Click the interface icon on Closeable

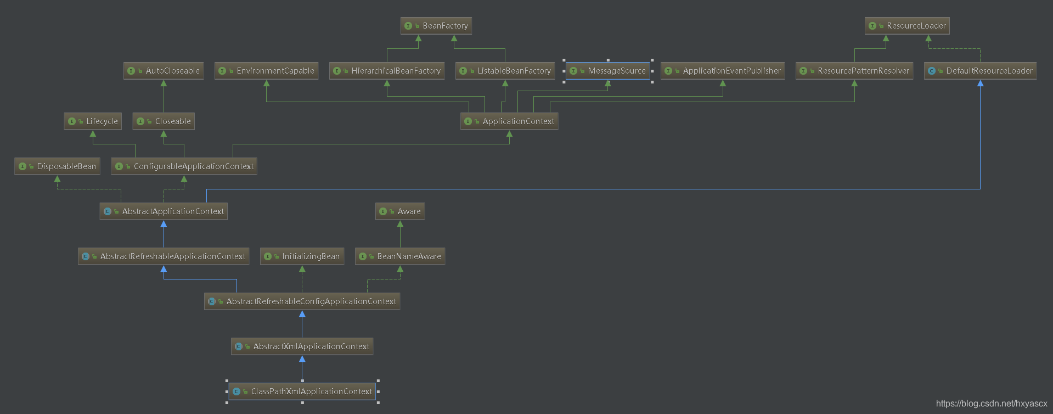point(140,121)
